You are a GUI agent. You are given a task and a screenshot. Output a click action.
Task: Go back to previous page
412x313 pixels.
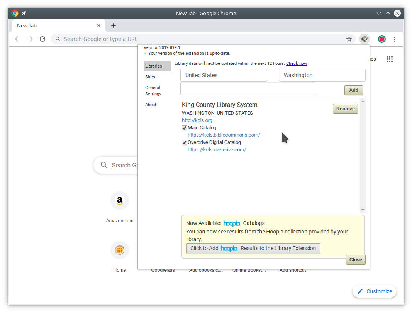tap(18, 39)
